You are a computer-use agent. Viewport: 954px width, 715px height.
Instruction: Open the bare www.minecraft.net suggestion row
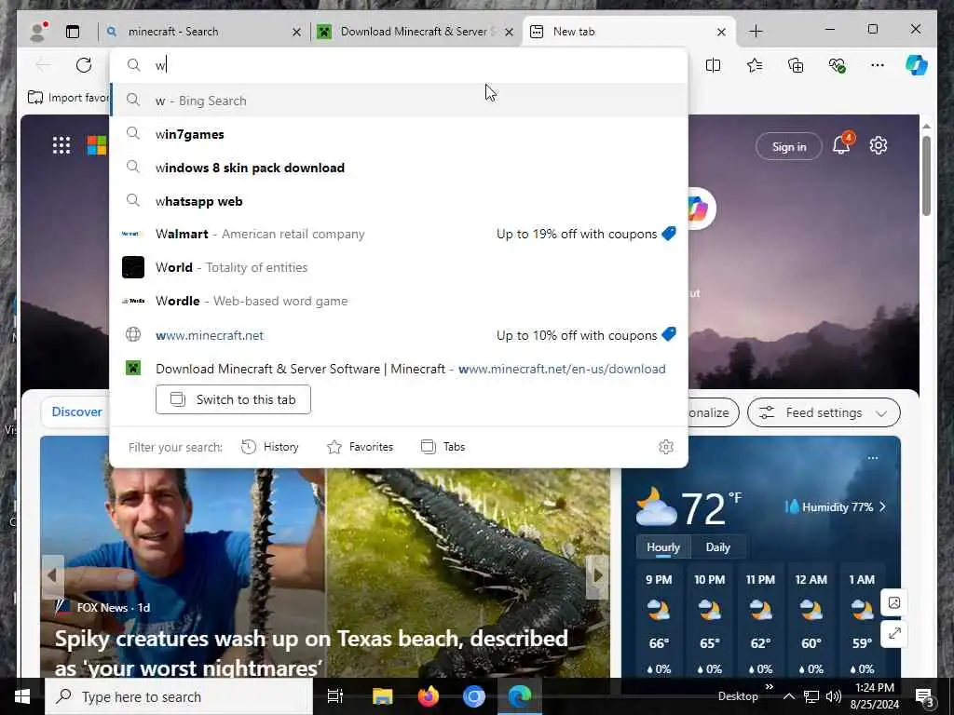click(x=399, y=335)
